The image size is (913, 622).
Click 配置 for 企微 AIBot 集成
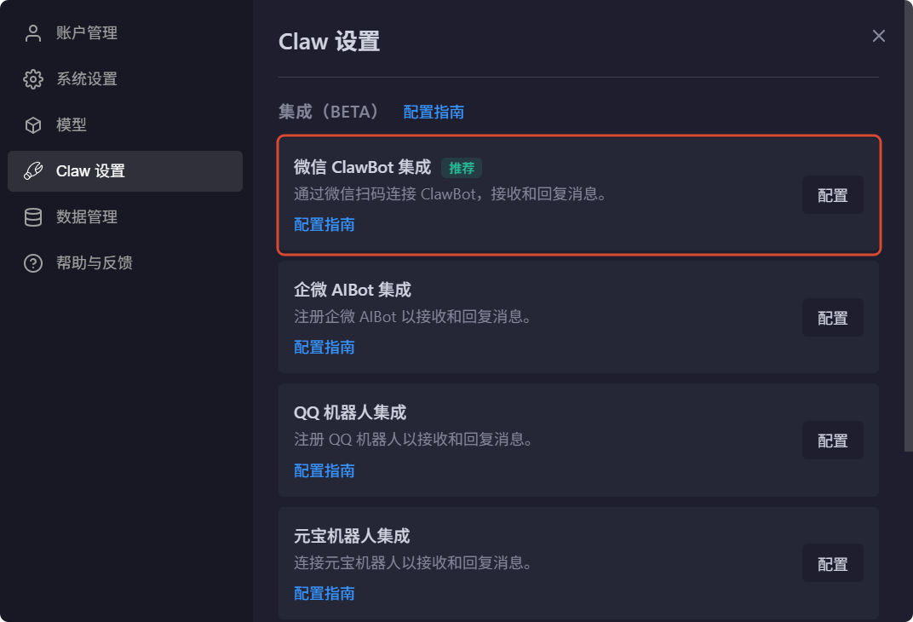pyautogui.click(x=833, y=318)
